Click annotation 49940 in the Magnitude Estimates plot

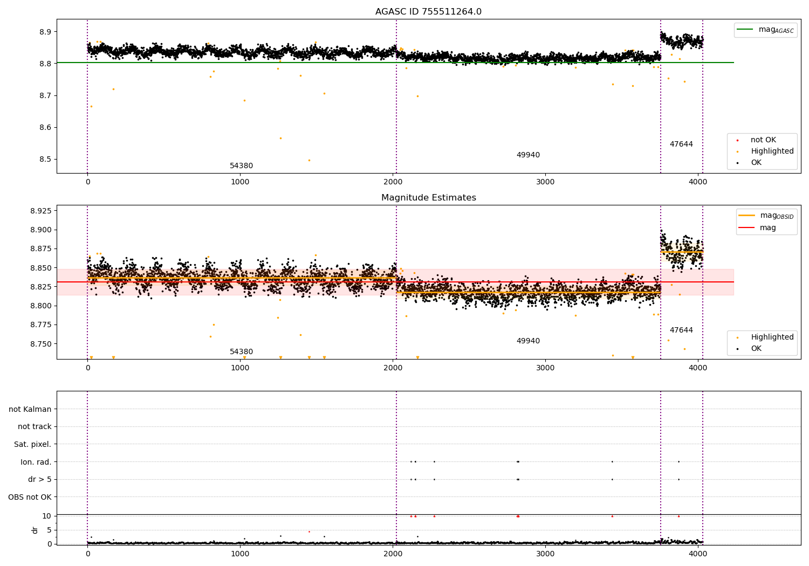click(528, 341)
